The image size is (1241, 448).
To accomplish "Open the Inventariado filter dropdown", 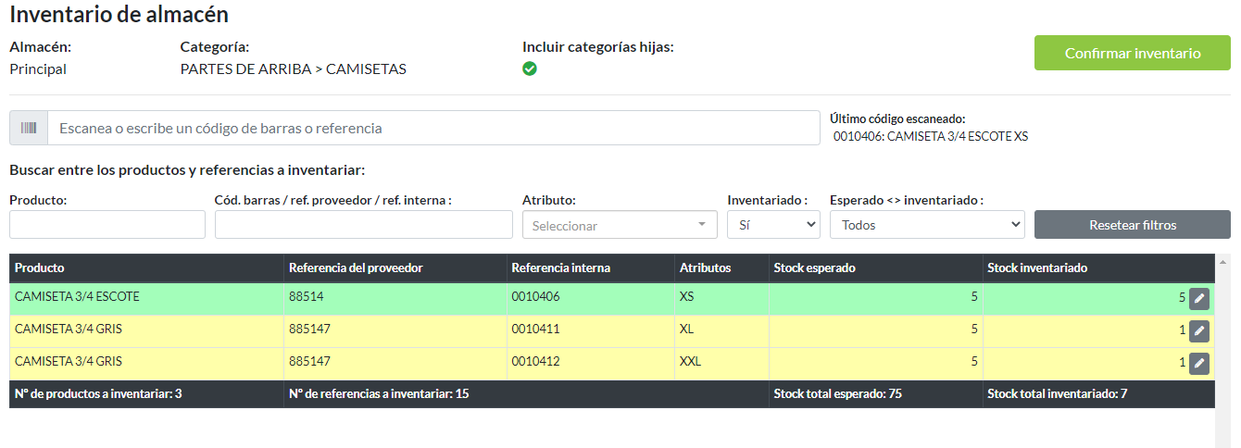I will (x=773, y=225).
